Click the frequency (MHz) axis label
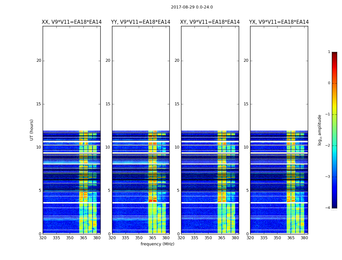342x260 pixels. click(157, 244)
